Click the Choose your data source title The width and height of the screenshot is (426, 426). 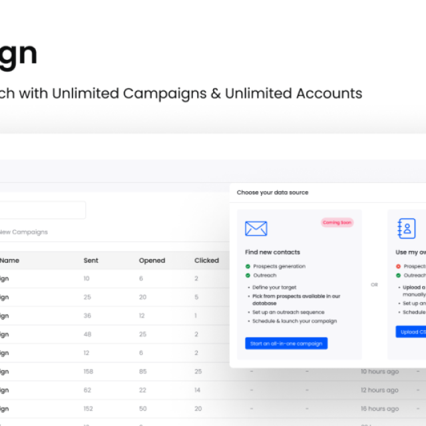[x=272, y=192]
